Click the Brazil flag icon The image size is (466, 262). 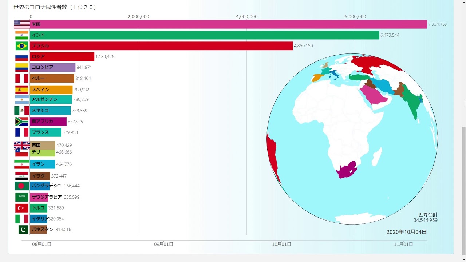22,46
